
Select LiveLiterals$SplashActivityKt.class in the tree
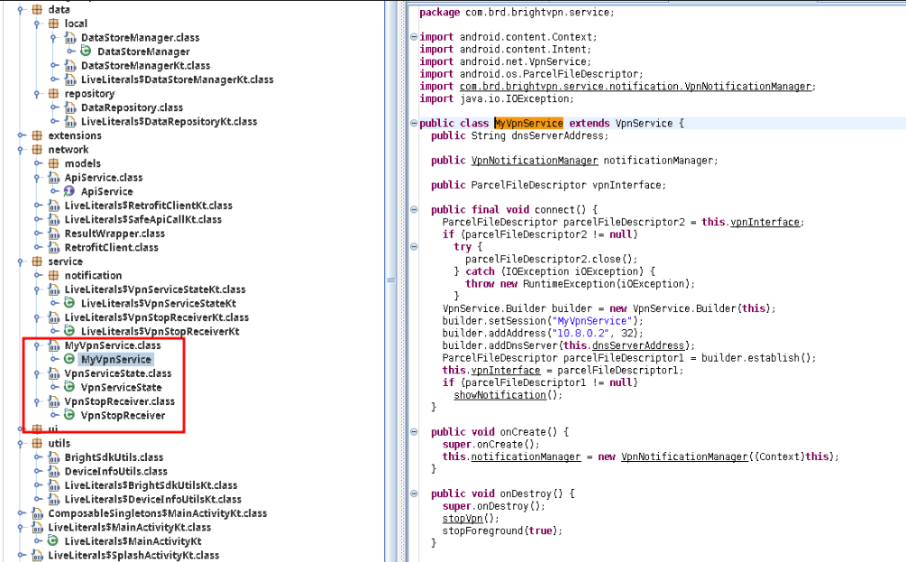[133, 555]
